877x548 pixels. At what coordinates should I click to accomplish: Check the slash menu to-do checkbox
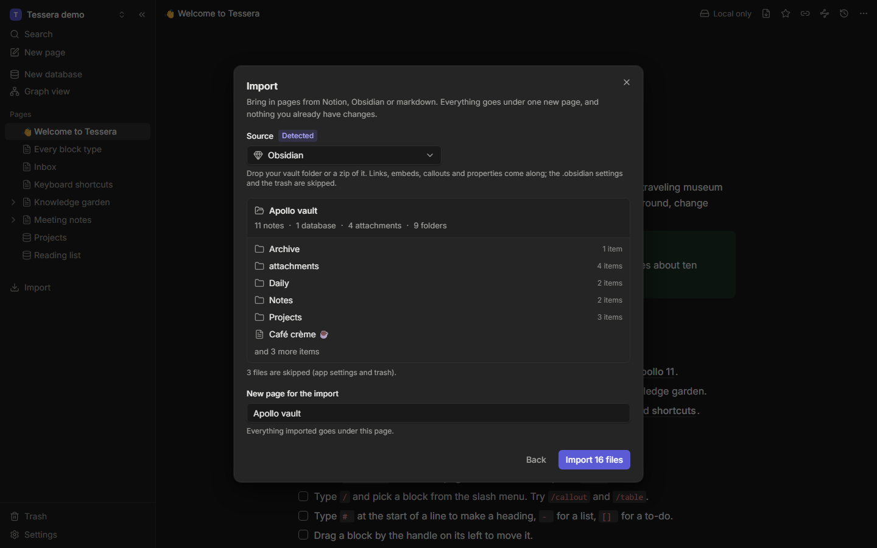303,496
